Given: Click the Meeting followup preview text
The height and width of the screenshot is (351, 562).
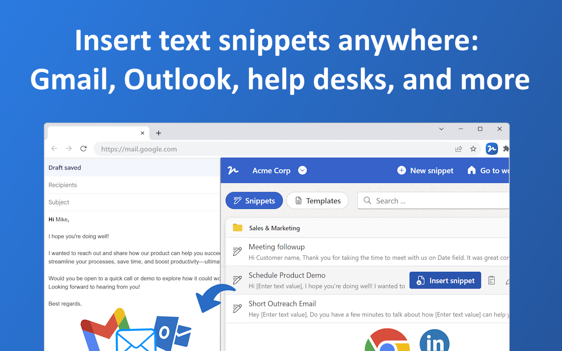Looking at the screenshot, I should (379, 258).
